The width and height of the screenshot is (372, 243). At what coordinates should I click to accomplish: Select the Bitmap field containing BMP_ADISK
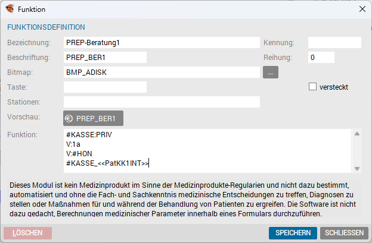pyautogui.click(x=162, y=72)
